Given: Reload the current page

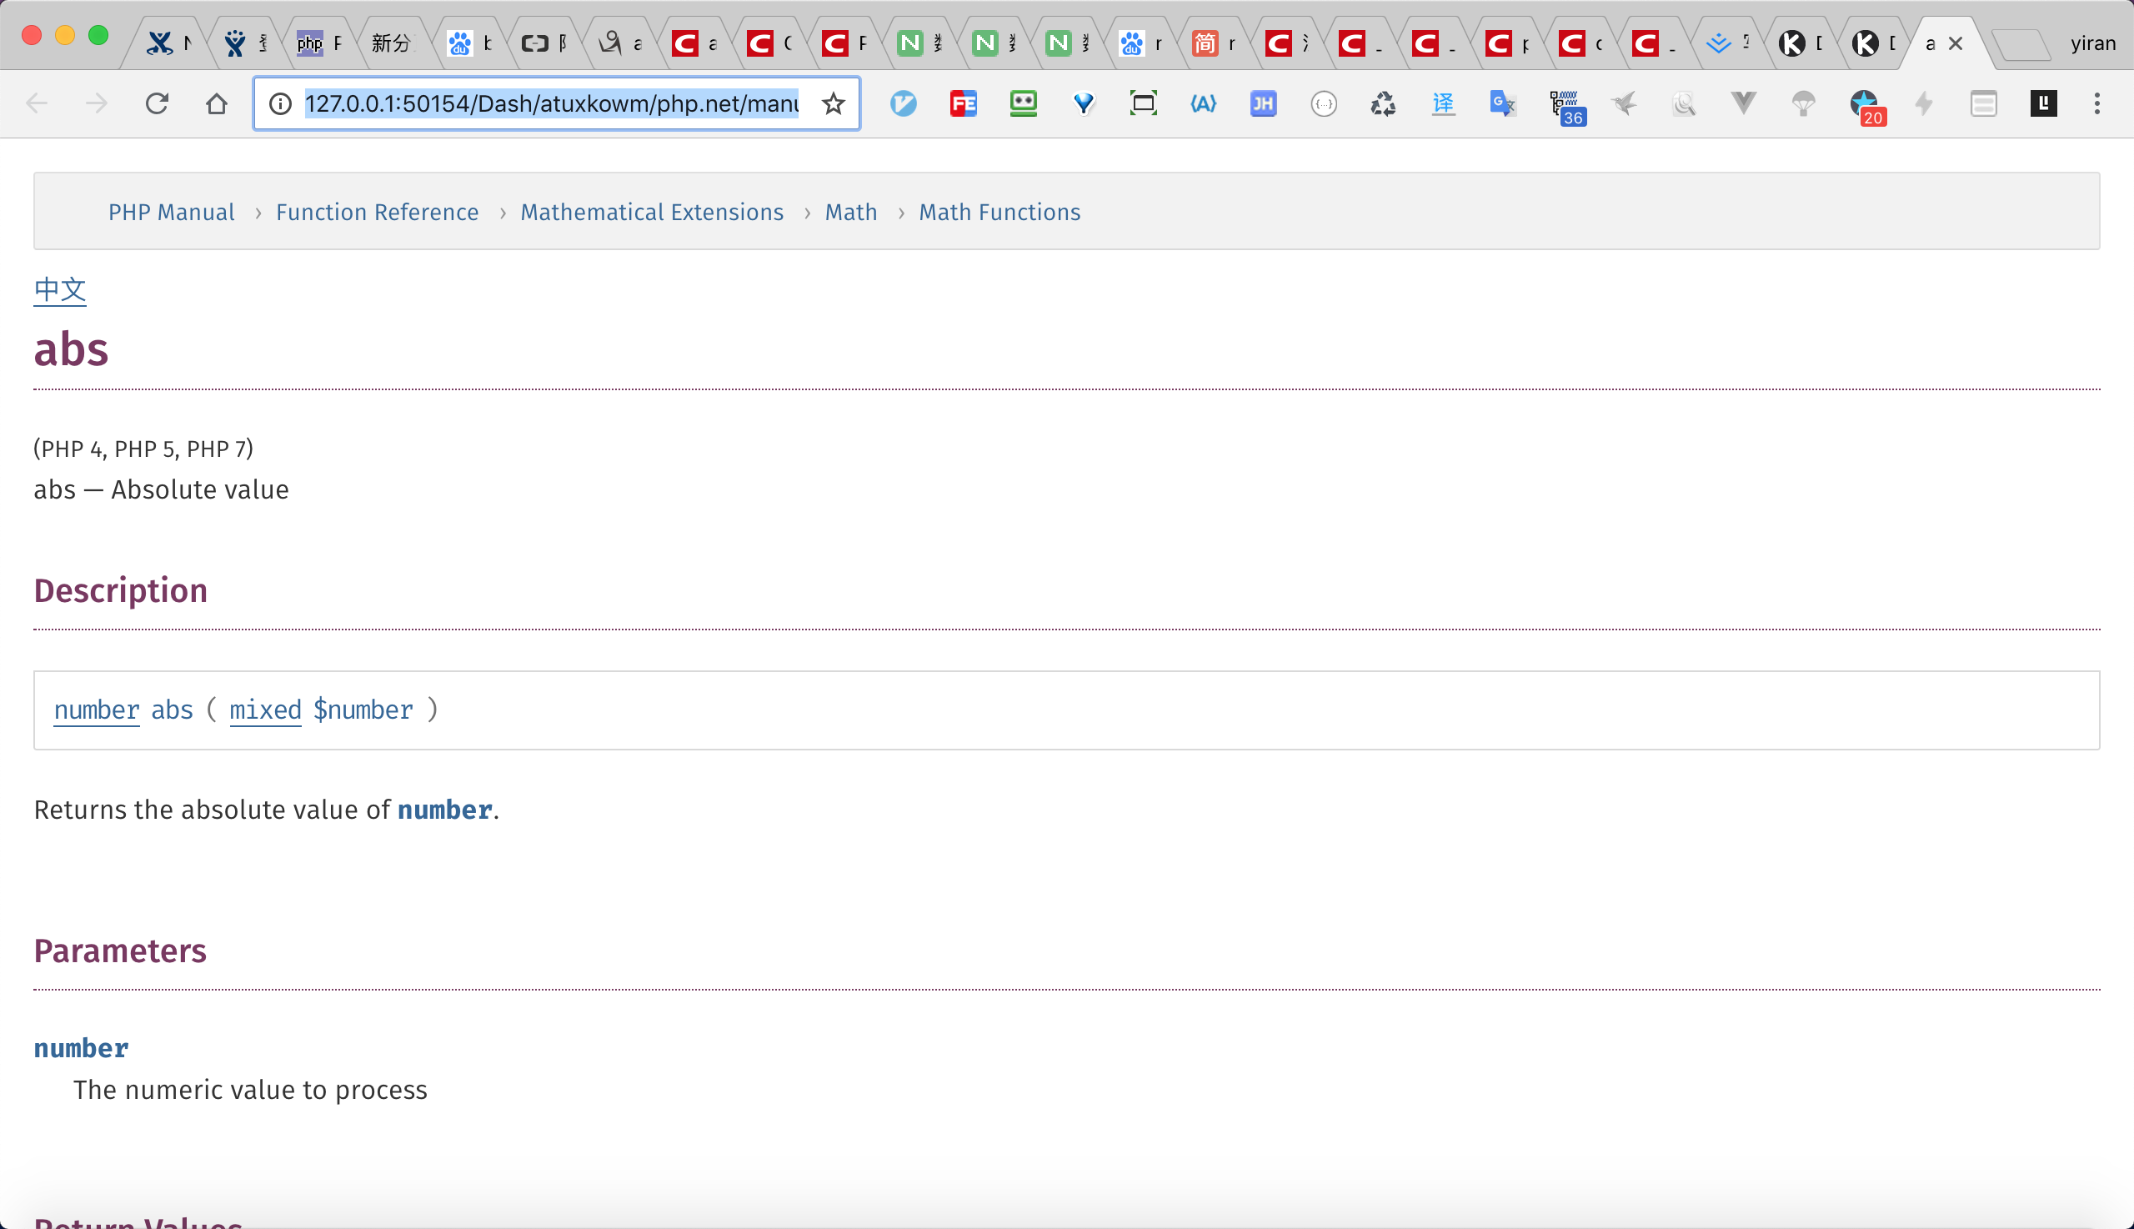Looking at the screenshot, I should pyautogui.click(x=157, y=104).
